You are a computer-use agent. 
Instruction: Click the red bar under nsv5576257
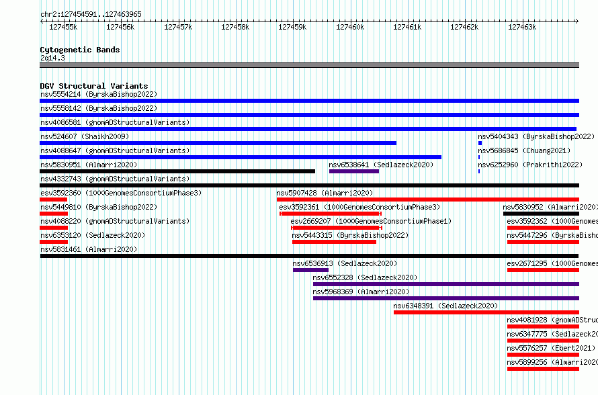pyautogui.click(x=543, y=355)
